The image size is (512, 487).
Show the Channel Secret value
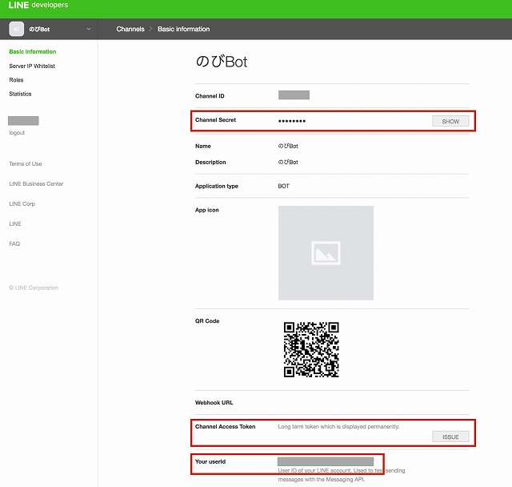pyautogui.click(x=450, y=121)
